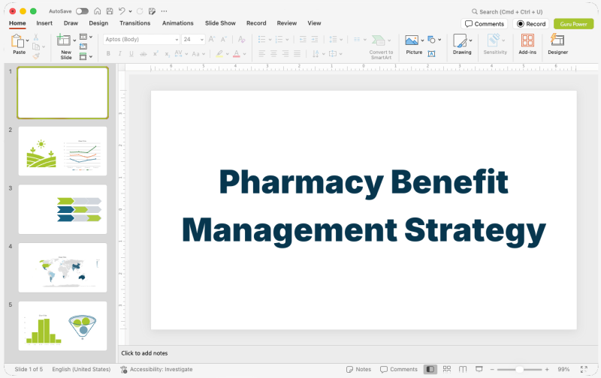Adjust the zoom slider
The height and width of the screenshot is (378, 601).
[x=519, y=369]
